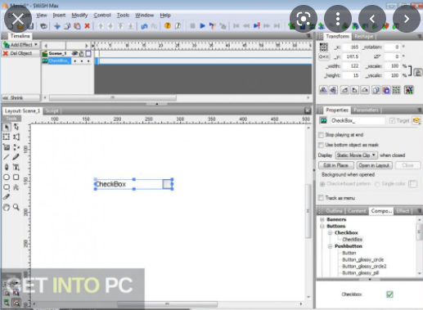
Task: Click the Open in Layout button
Action: pyautogui.click(x=374, y=165)
